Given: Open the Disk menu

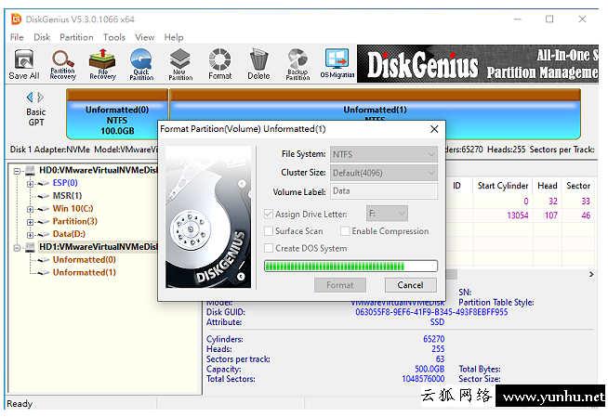Looking at the screenshot, I should pyautogui.click(x=42, y=37).
